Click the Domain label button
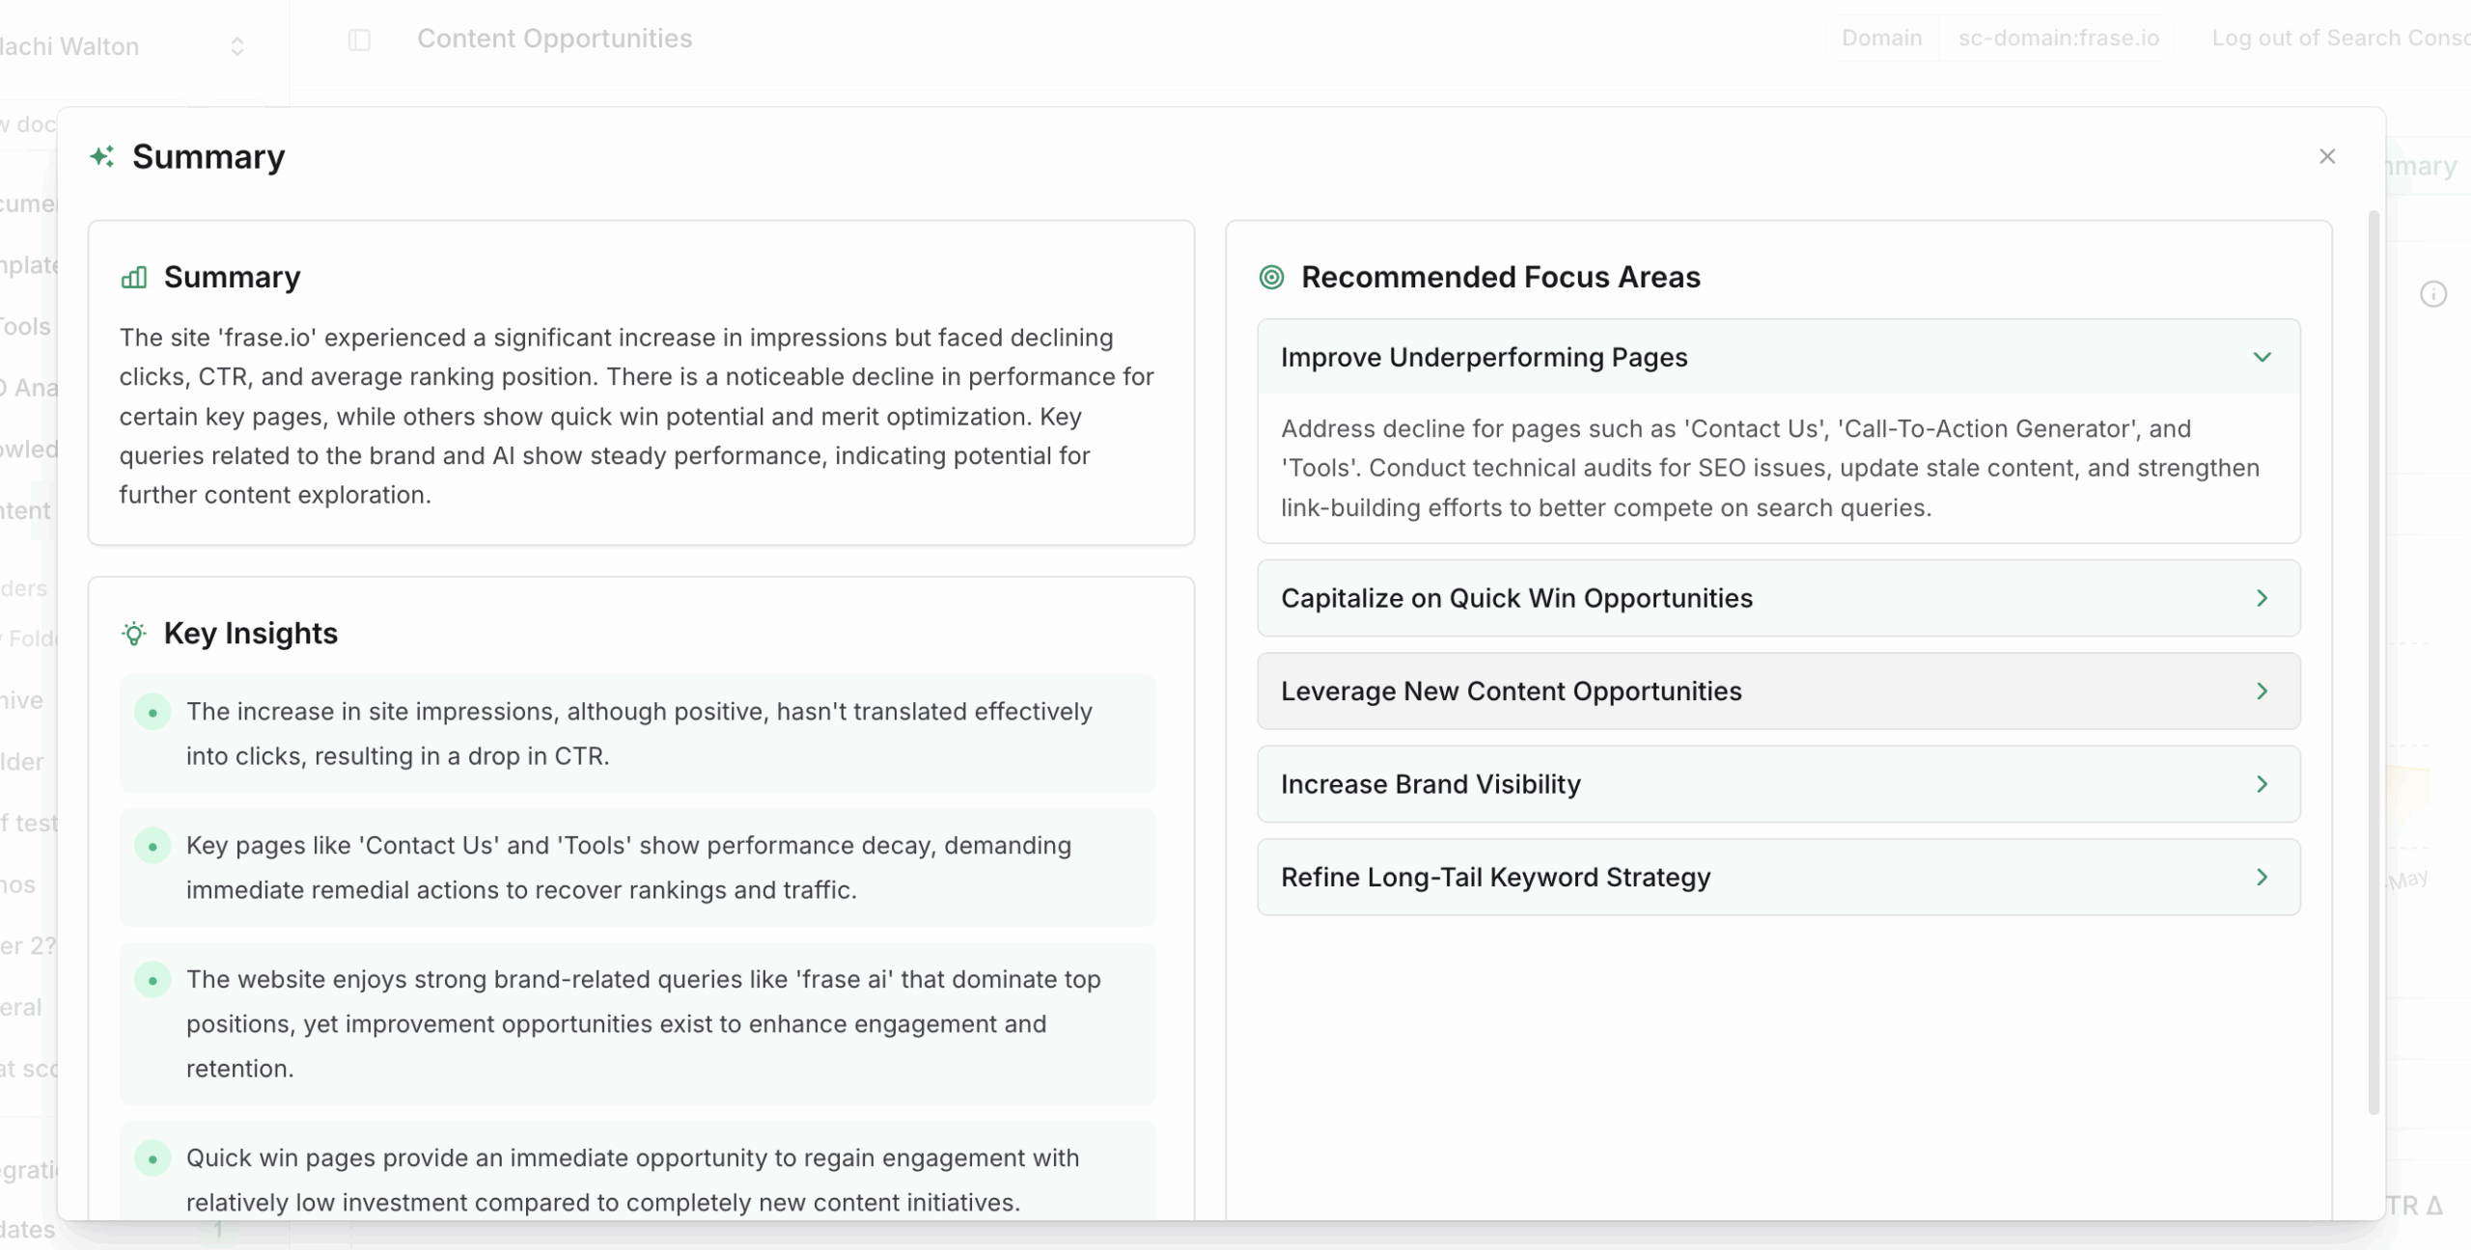Viewport: 2471px width, 1250px height. pos(1881,39)
